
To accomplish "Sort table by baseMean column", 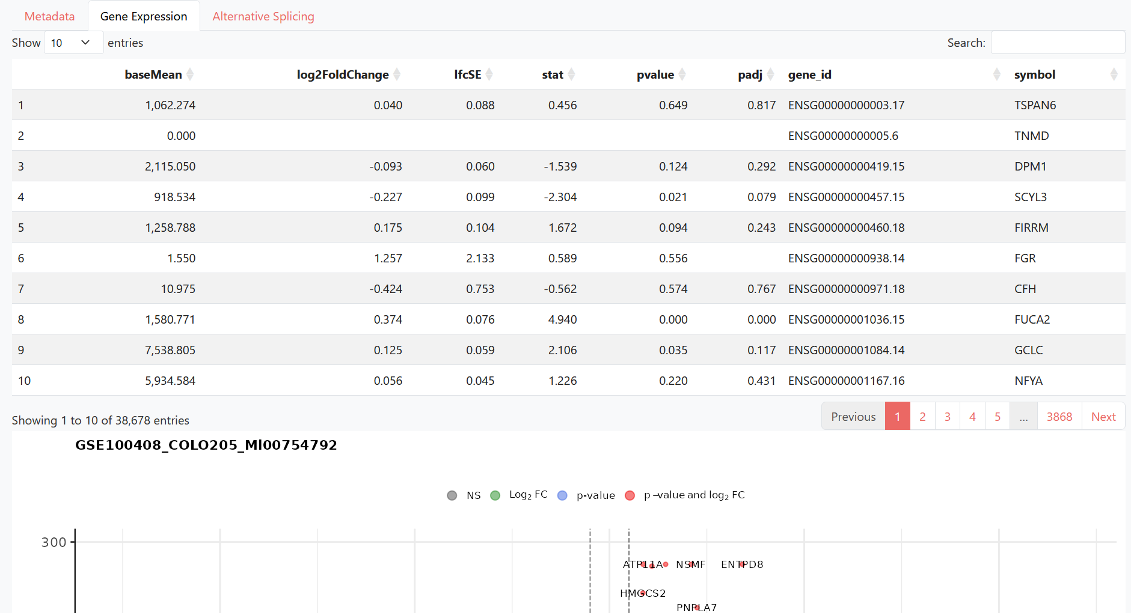I will coord(106,74).
